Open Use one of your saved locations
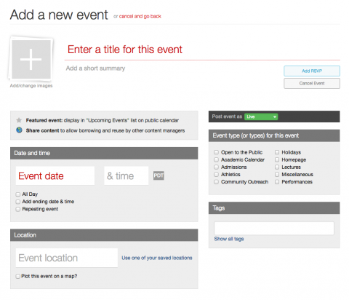This screenshot has height=300, width=349. click(x=157, y=258)
